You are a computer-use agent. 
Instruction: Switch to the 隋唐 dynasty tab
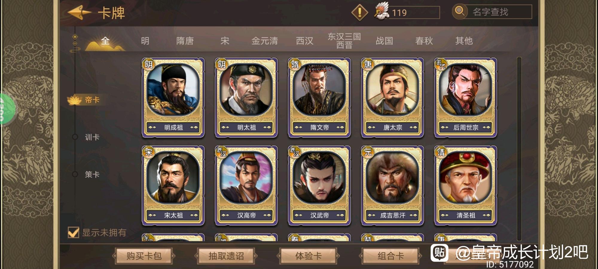click(185, 41)
